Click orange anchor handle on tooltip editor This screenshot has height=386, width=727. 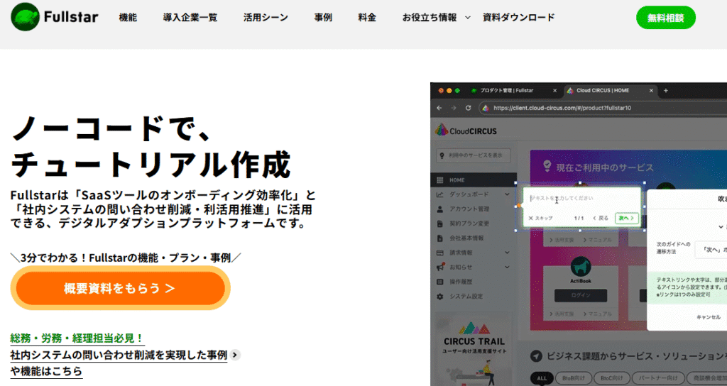(519, 205)
